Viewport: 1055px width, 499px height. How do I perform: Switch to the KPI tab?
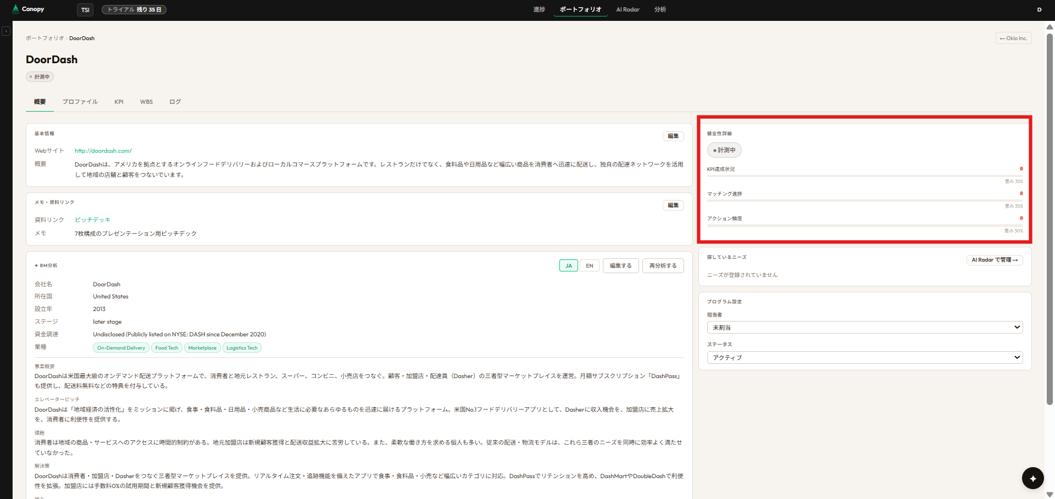click(x=119, y=102)
